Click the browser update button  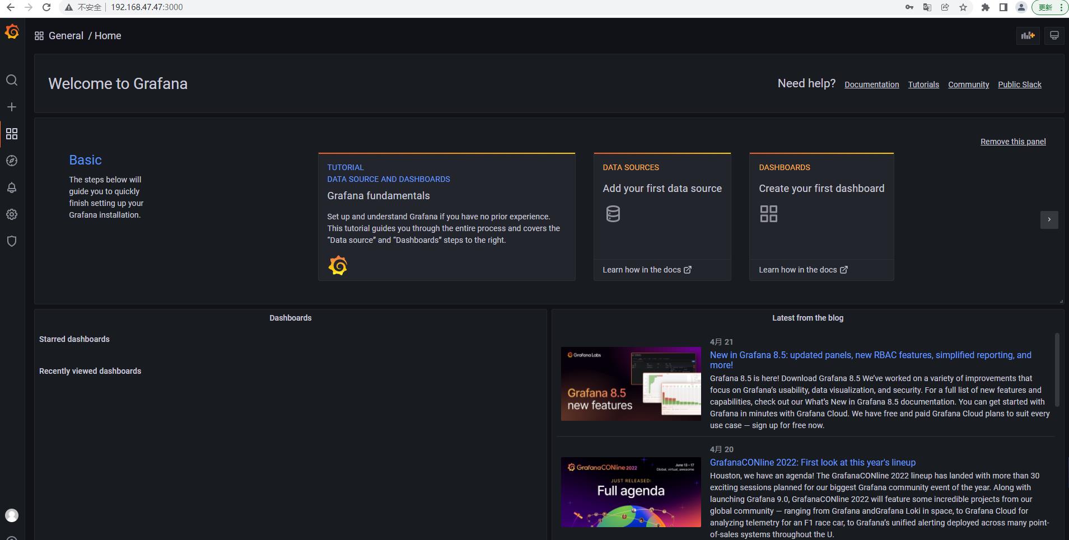[1049, 7]
